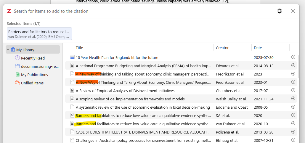Add the Walsh-Bailey et al. item via plus icon
This screenshot has width=305, height=143.
[x=293, y=99]
